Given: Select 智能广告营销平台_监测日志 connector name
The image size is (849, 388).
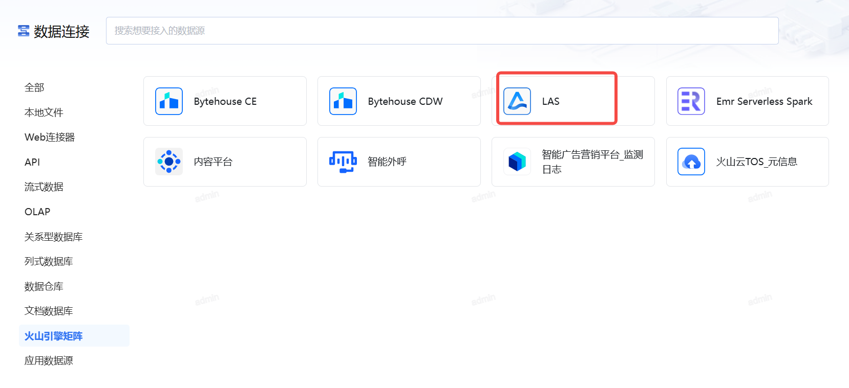Looking at the screenshot, I should tap(592, 162).
